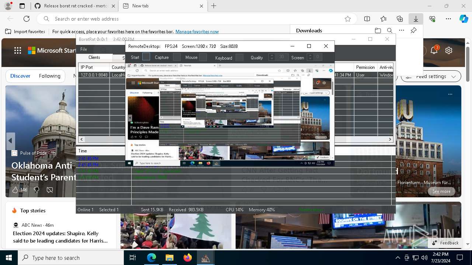Click the Quality value field showing 30
The width and height of the screenshot is (472, 265).
point(282,57)
